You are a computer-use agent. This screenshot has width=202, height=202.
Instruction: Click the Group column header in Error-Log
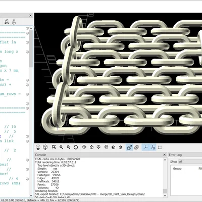pos(177,169)
